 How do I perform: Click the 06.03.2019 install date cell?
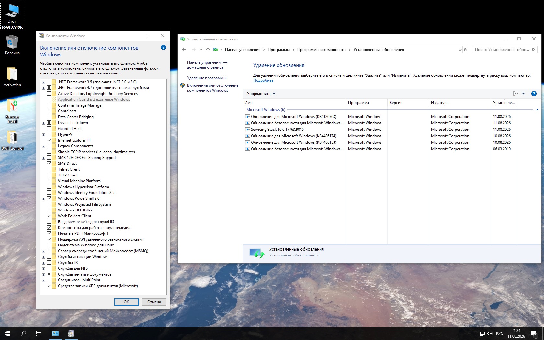pyautogui.click(x=502, y=149)
